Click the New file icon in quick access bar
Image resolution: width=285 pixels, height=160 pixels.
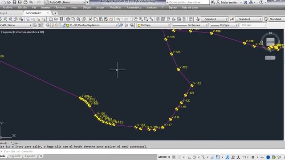pyautogui.click(x=4, y=2)
